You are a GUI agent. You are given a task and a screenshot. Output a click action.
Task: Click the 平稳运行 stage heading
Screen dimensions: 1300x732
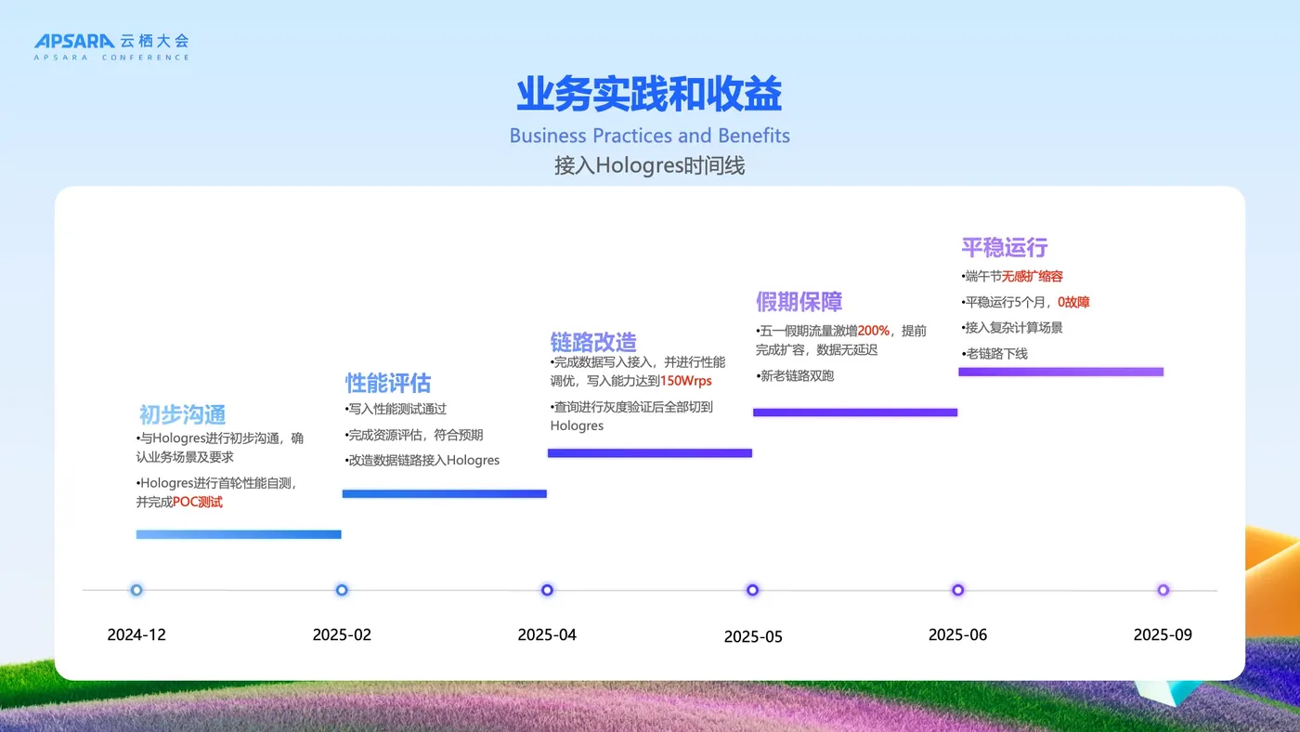point(1004,247)
